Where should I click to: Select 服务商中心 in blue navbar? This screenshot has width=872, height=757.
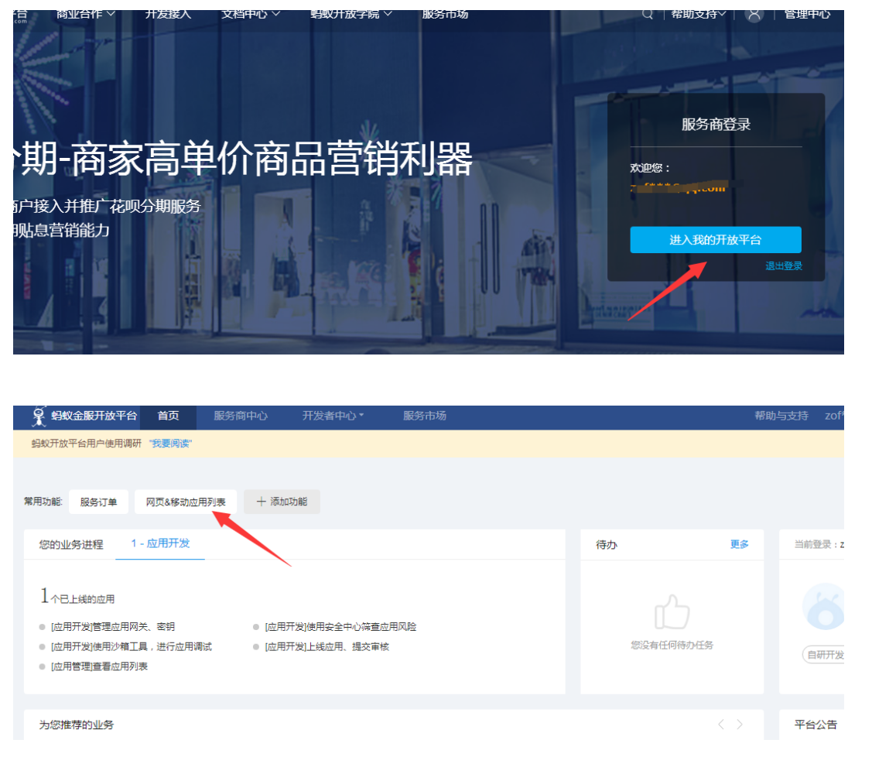click(240, 416)
